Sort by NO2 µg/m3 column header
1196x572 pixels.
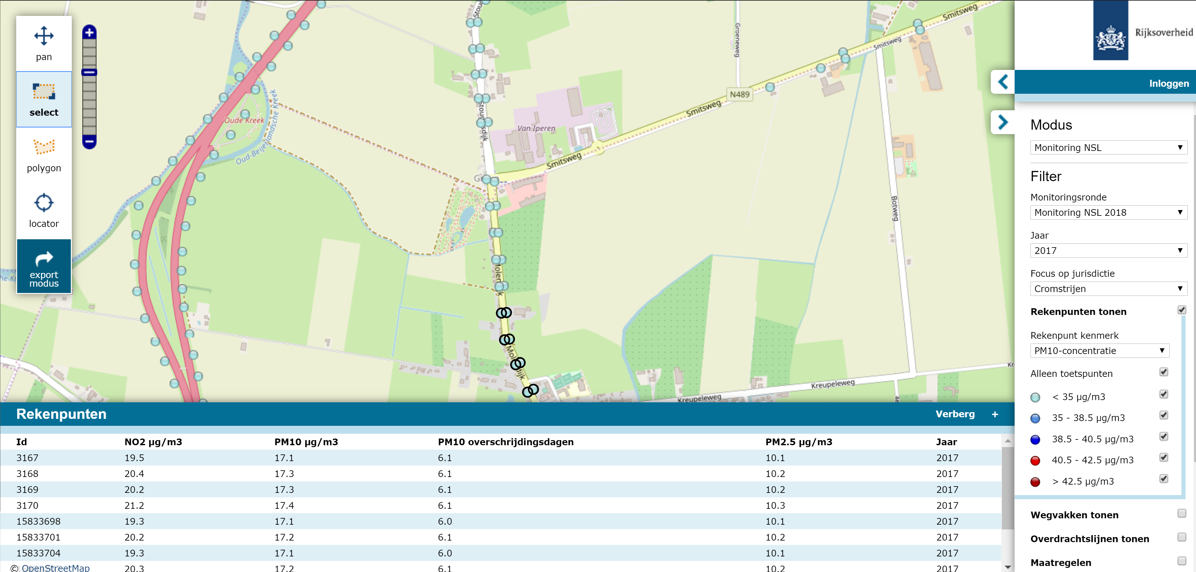pos(153,442)
